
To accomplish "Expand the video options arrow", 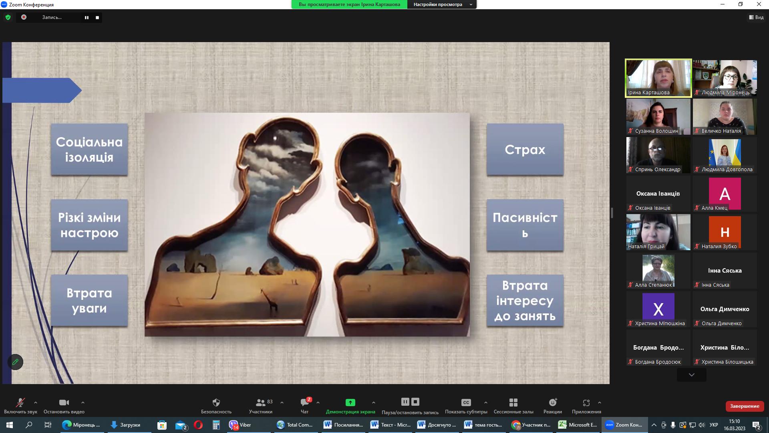I will tap(83, 403).
